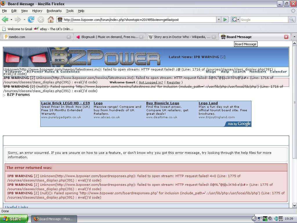Open the Help menu

(x=81, y=11)
